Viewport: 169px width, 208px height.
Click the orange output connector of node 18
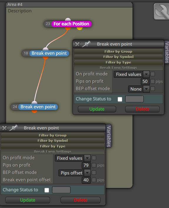(46, 58)
